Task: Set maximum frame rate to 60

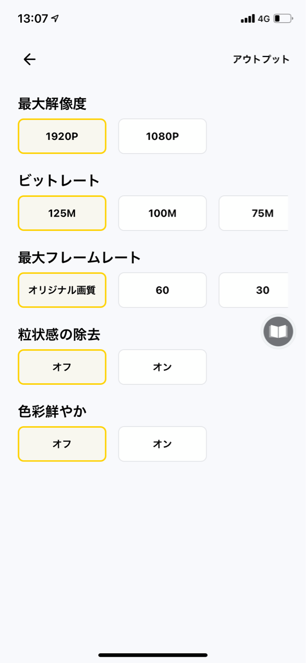Action: (x=162, y=290)
